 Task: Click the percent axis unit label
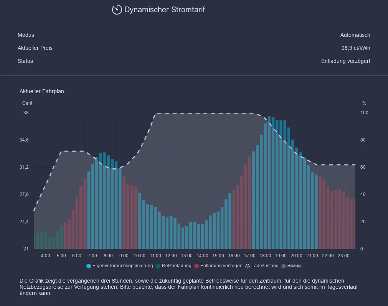tap(364, 103)
